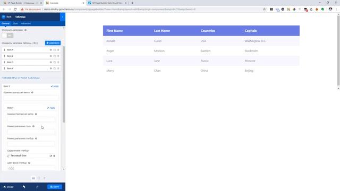340x191 pixels.
Task: Focus the nested admin label input field
Action: (31, 119)
